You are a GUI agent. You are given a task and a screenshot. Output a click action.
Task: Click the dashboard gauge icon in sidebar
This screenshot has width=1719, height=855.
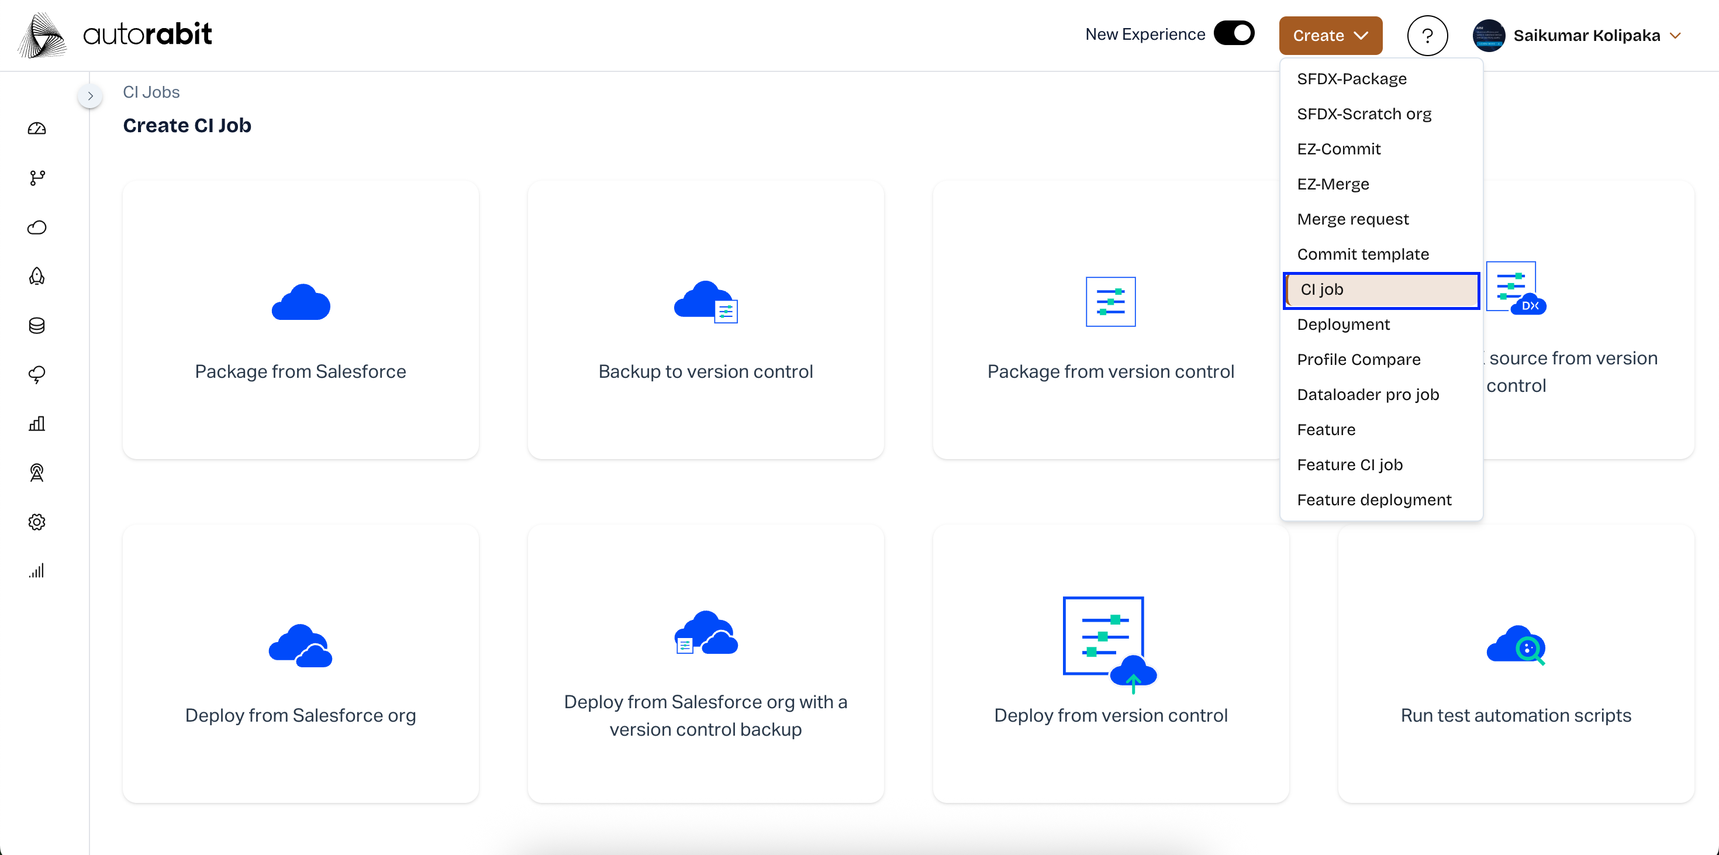pos(37,129)
